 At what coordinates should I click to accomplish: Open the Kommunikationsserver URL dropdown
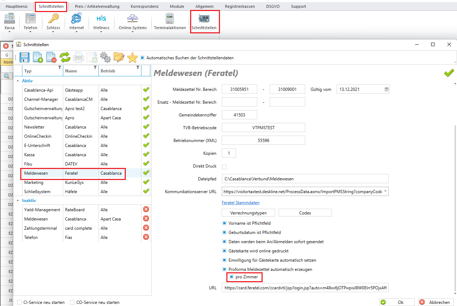coord(386,191)
